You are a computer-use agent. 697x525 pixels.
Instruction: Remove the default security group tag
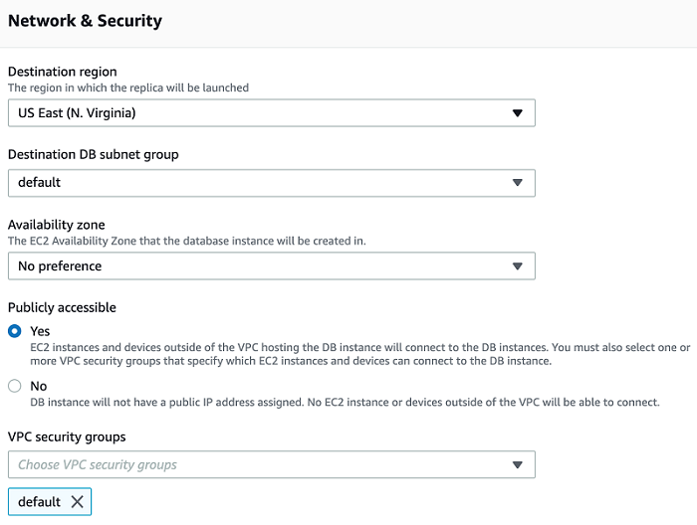pos(78,502)
